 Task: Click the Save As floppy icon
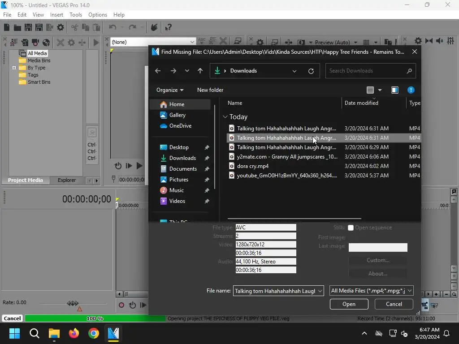click(39, 27)
